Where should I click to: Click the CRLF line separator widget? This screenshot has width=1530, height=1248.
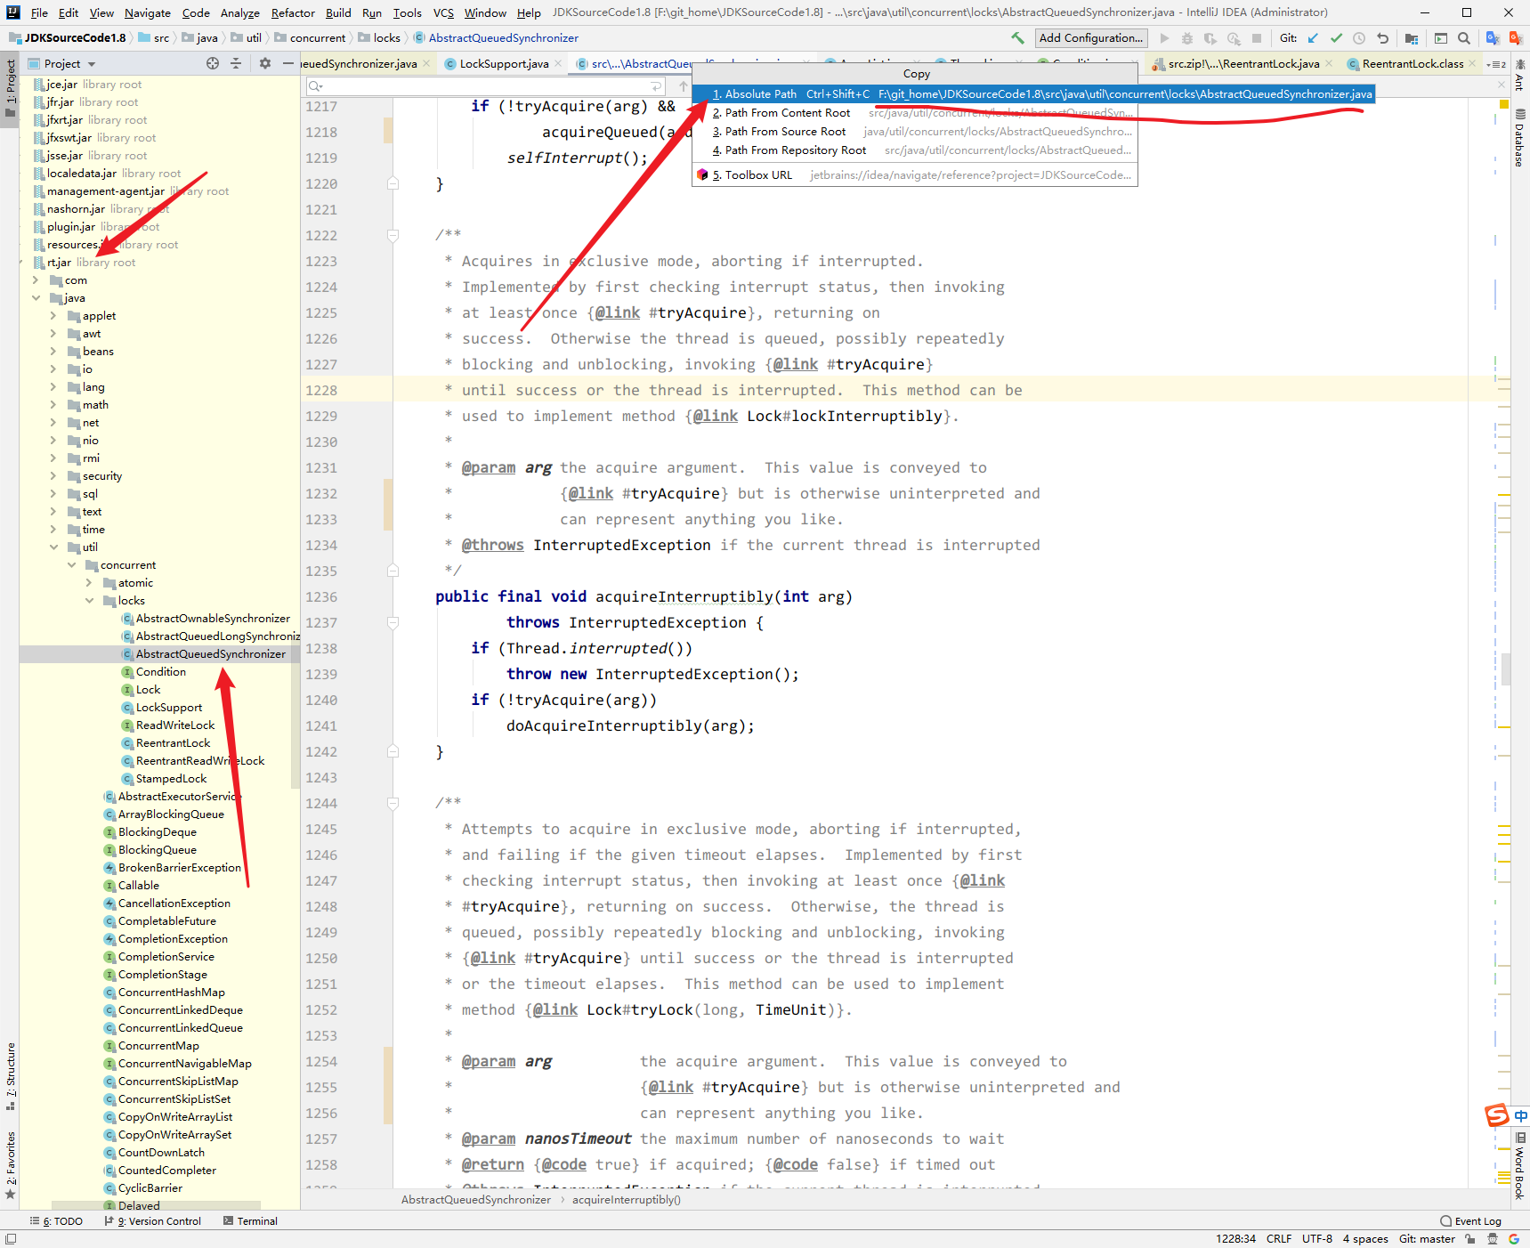click(x=1279, y=1239)
